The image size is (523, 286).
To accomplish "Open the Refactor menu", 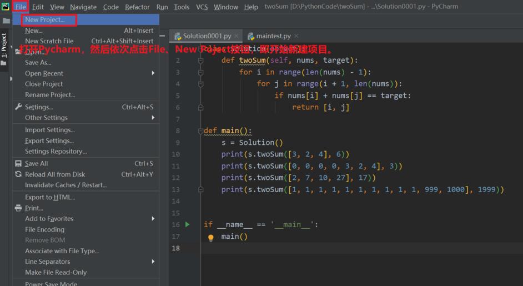I will coord(137,7).
